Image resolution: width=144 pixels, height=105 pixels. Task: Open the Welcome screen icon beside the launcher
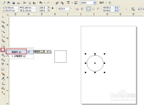click(x=76, y=3)
